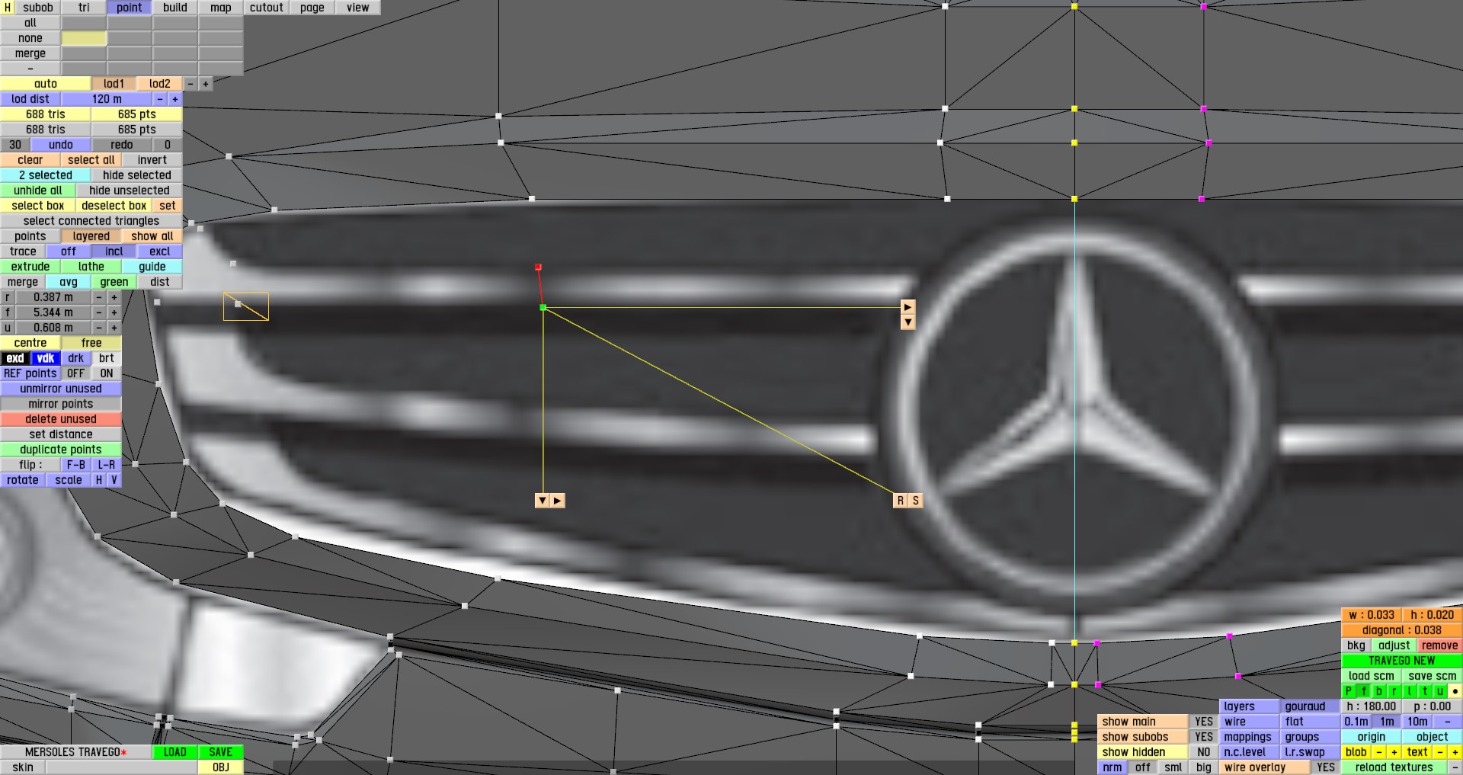Select the exd shade swatch
The height and width of the screenshot is (775, 1463).
tap(15, 358)
